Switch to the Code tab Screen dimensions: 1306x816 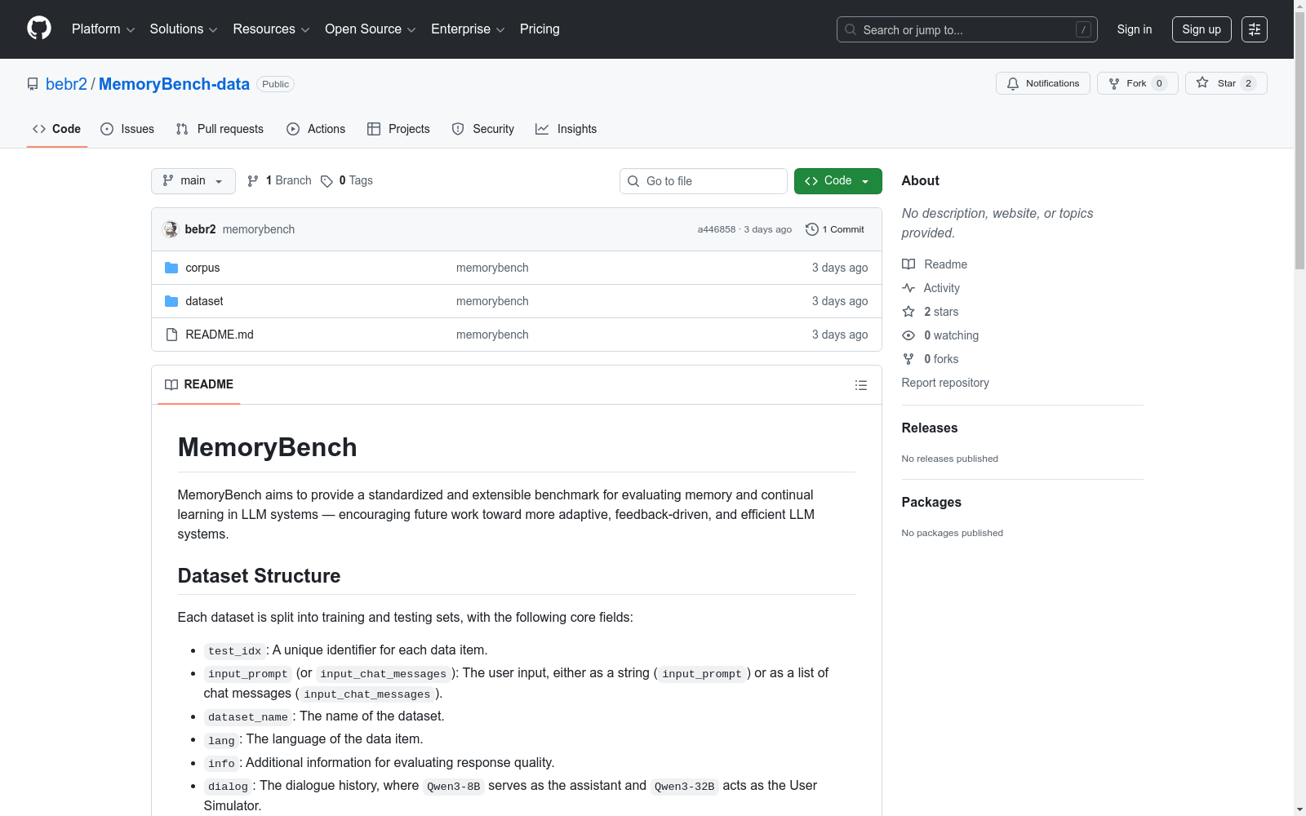[57, 129]
